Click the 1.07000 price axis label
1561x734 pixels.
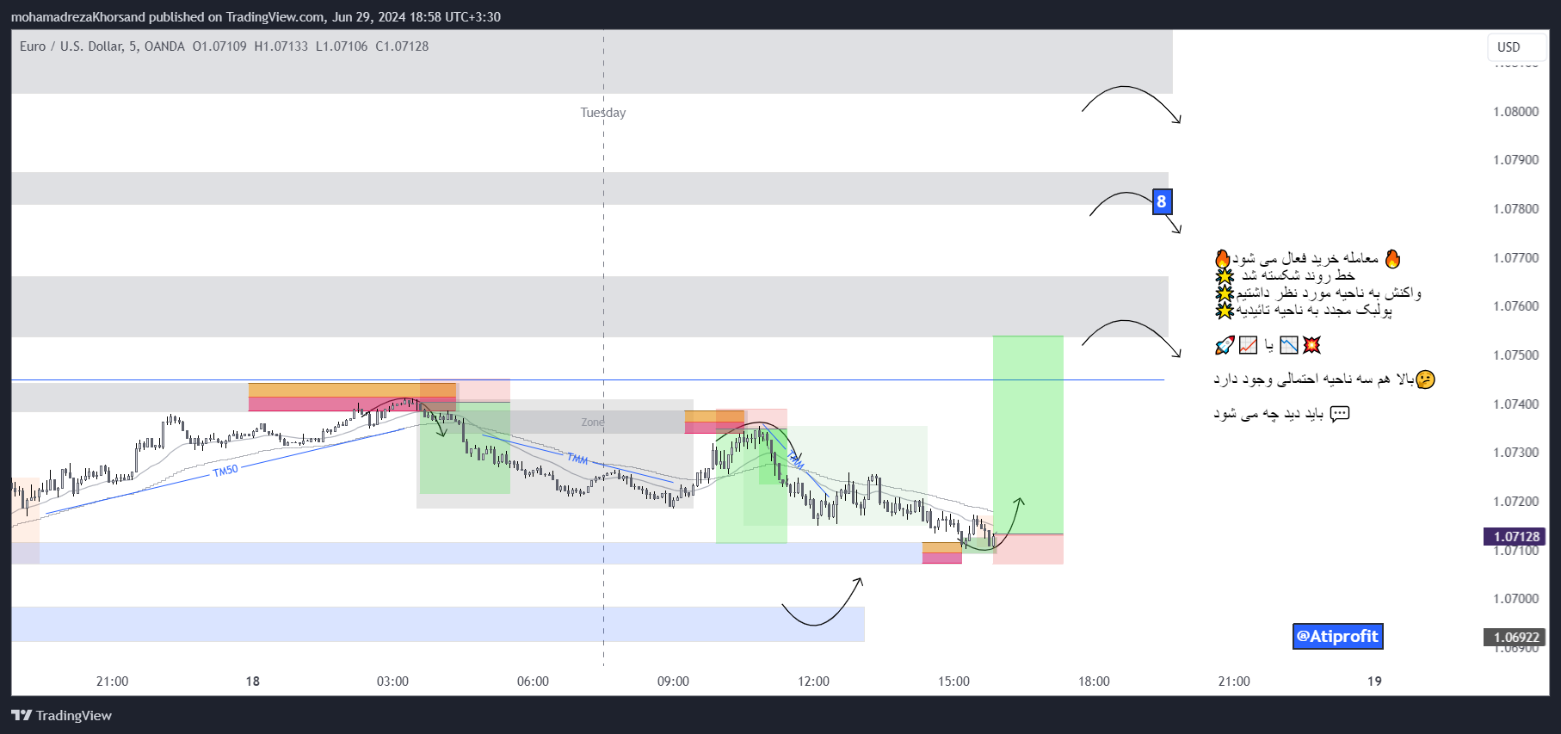(x=1515, y=598)
